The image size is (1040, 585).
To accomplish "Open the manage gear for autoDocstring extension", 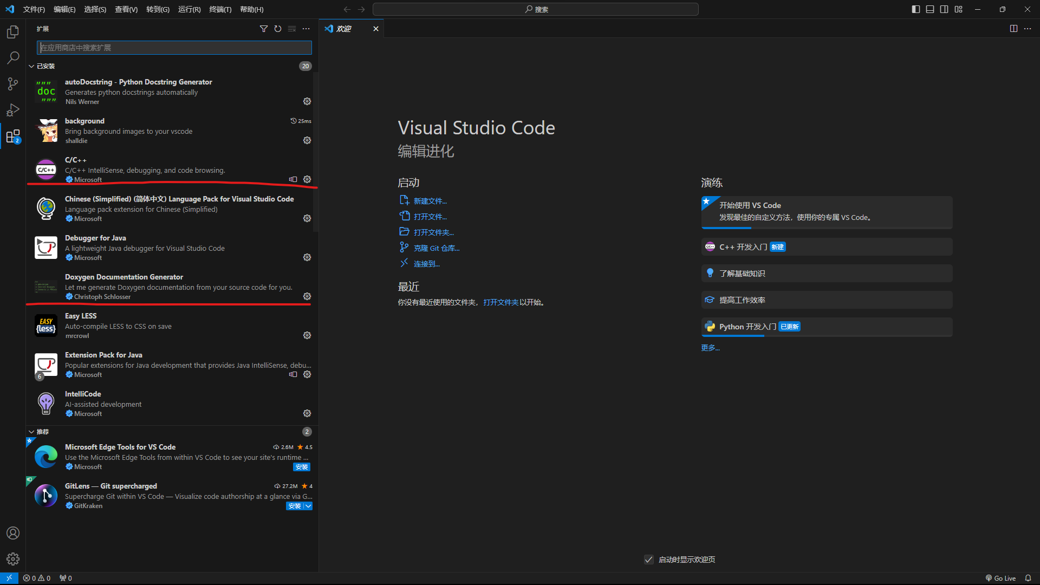I will pos(307,101).
